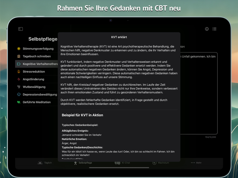Switch to the Täglich tab label

click(48, 163)
